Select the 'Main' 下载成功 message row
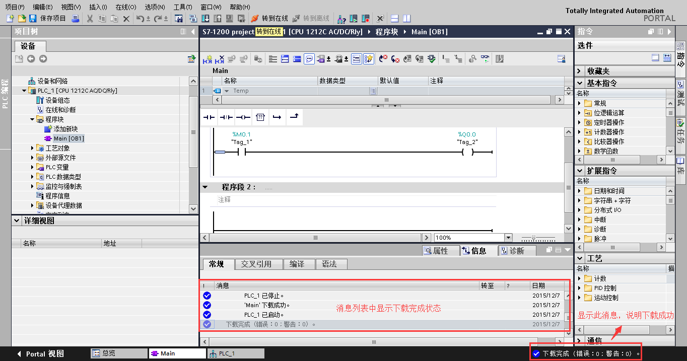687x361 pixels. pyautogui.click(x=382, y=305)
